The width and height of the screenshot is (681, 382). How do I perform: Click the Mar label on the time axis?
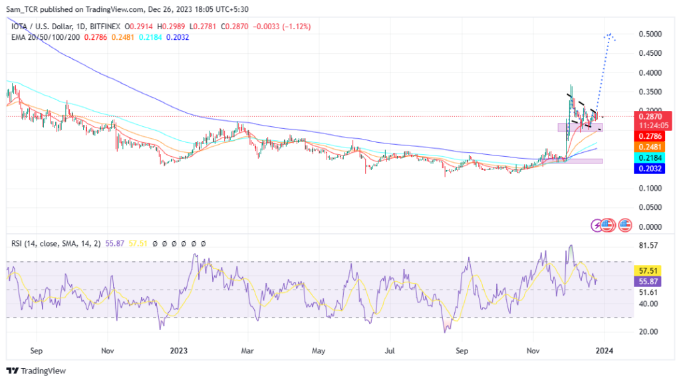click(x=247, y=351)
